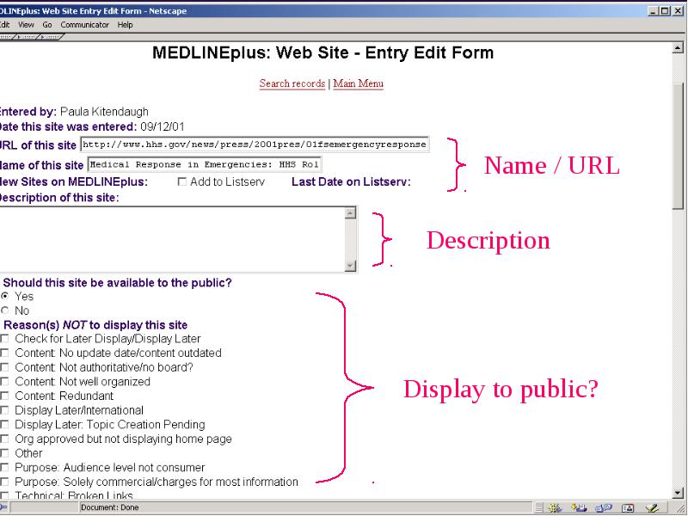This screenshot has width=688, height=516.
Task: Check Content: Redundant
Action: [4, 396]
